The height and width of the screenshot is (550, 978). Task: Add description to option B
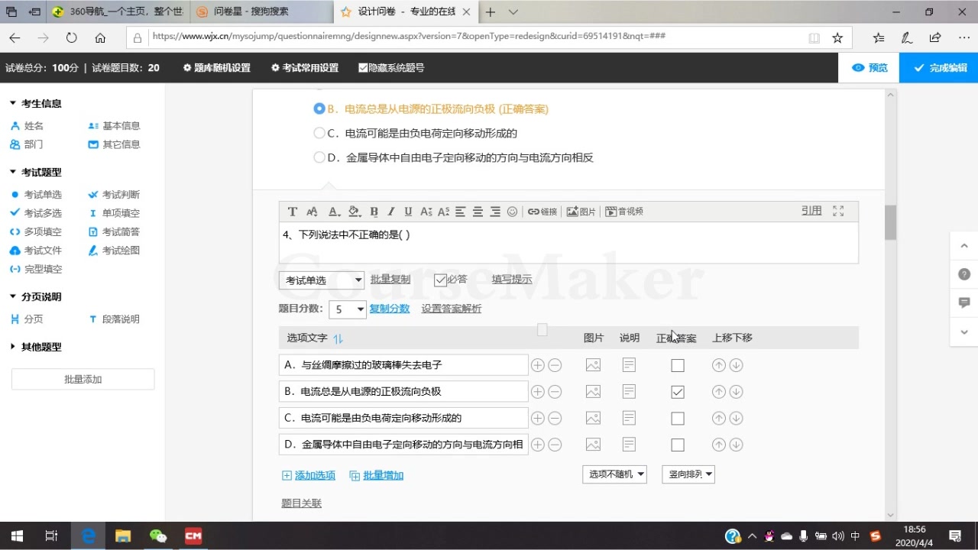coord(629,392)
